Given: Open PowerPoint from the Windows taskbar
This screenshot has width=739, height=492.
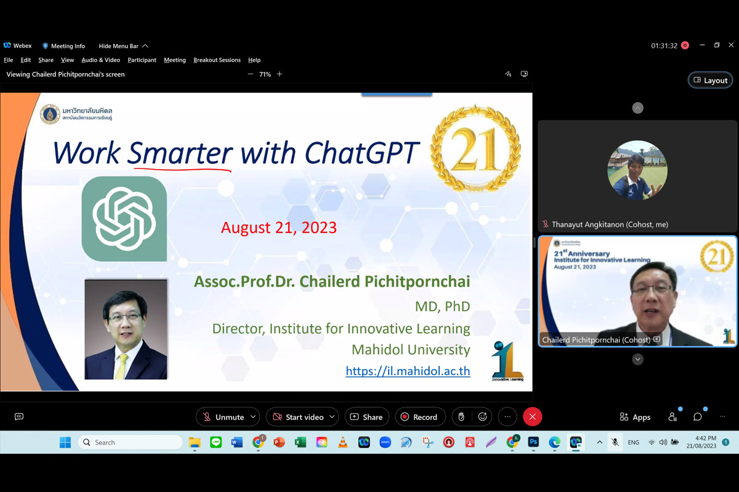Looking at the screenshot, I should [x=279, y=442].
